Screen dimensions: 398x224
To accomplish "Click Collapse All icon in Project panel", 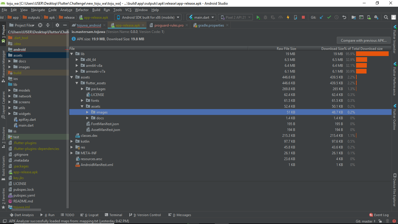I will coord(48,25).
